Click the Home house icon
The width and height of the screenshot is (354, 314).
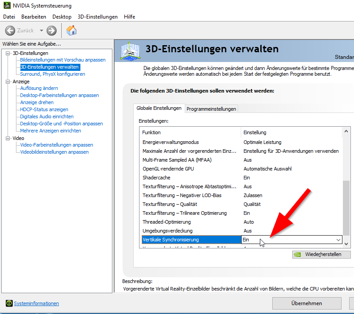72,31
